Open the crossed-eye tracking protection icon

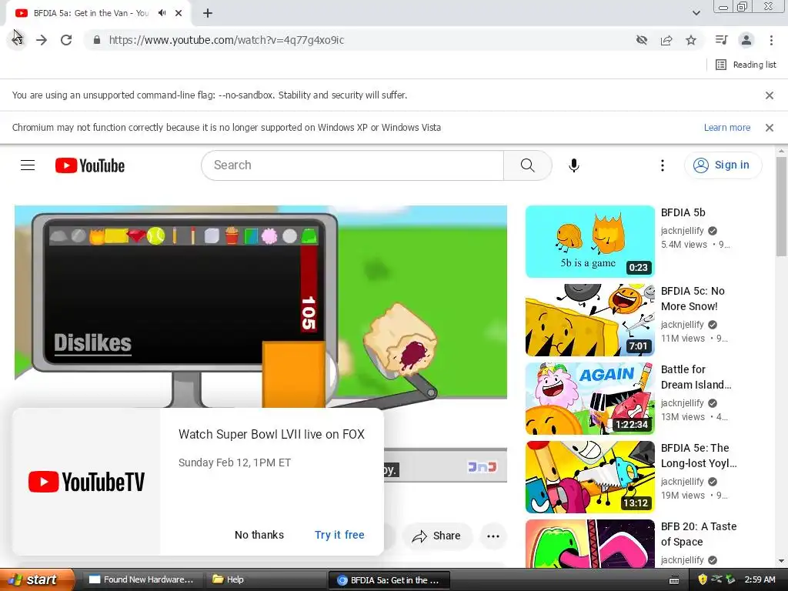click(x=642, y=40)
